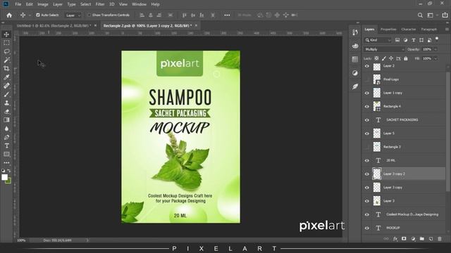Screen dimensions: 451x253
Task: Create new adjustment layer icon
Action: (x=413, y=239)
